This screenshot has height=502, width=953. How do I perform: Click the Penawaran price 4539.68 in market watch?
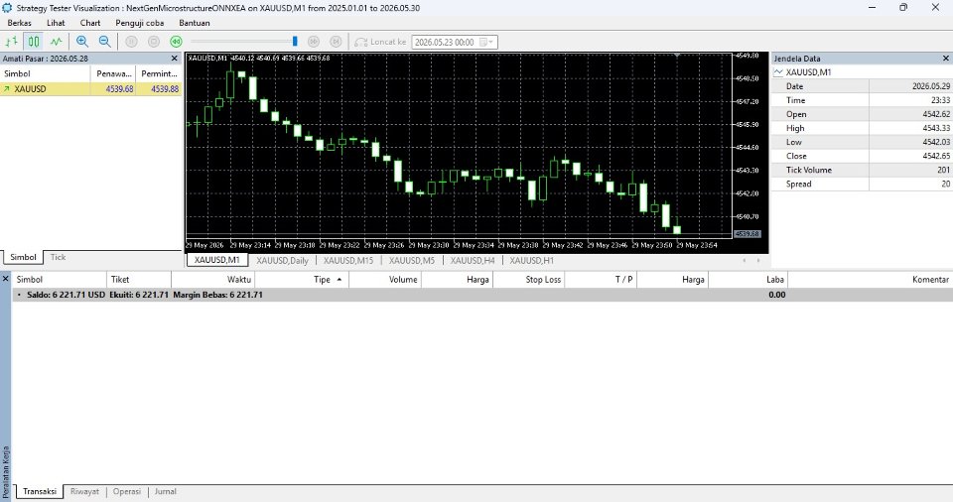click(x=119, y=88)
